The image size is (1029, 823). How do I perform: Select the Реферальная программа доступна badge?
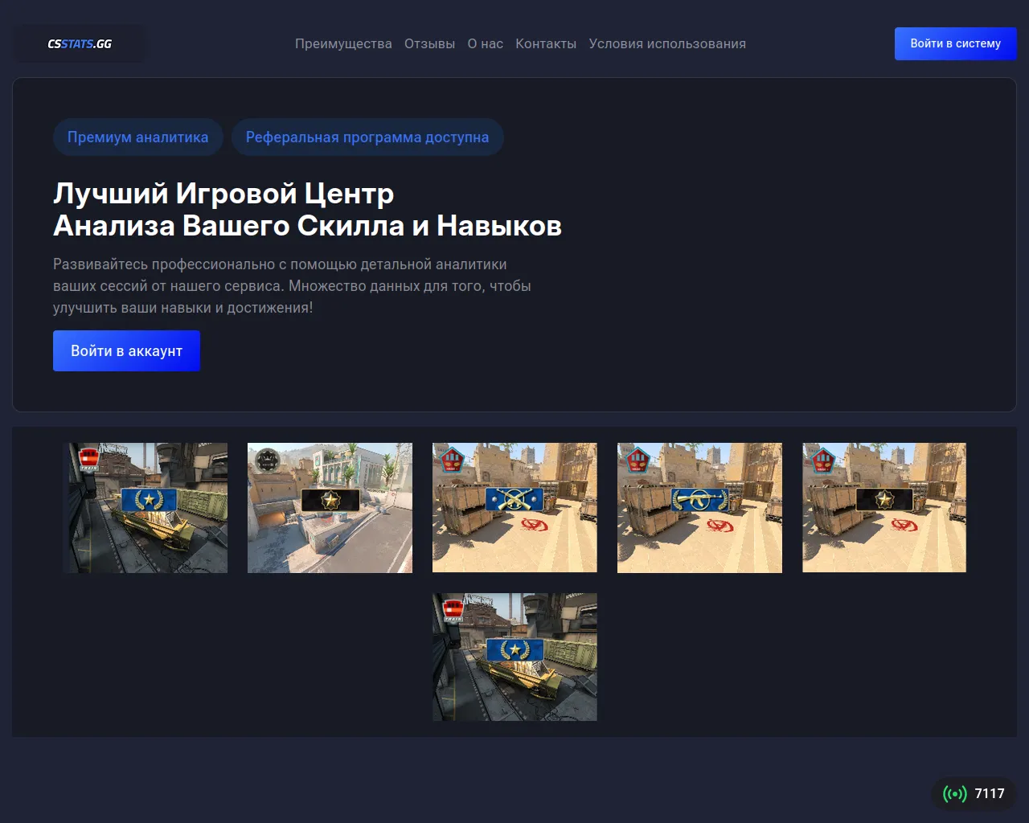367,137
